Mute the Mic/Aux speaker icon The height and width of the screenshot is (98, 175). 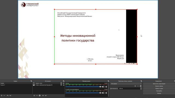click(x=103, y=87)
